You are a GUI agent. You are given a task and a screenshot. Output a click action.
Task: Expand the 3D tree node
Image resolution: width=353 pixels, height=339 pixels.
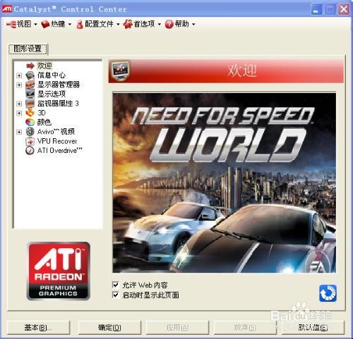(x=19, y=113)
